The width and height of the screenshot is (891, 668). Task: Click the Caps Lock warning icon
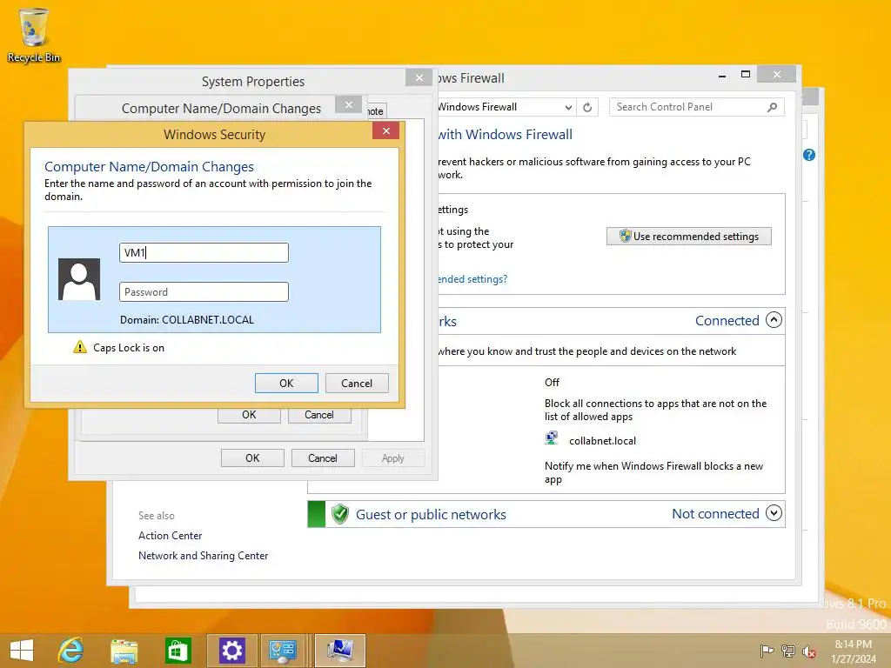(80, 347)
